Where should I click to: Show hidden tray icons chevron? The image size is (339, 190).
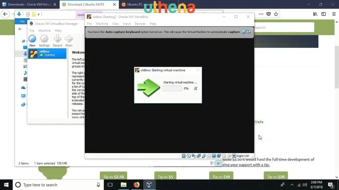pos(292,185)
